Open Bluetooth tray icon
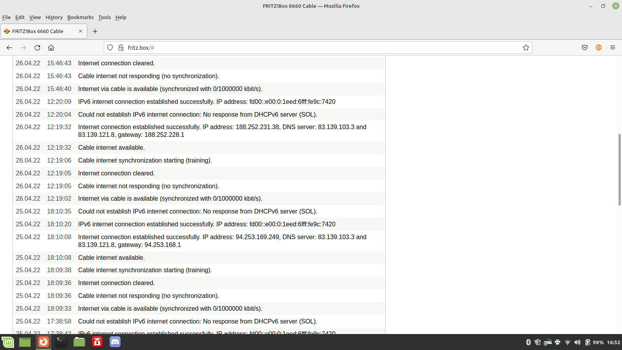Screen dimensions: 622x350 coord(528,342)
